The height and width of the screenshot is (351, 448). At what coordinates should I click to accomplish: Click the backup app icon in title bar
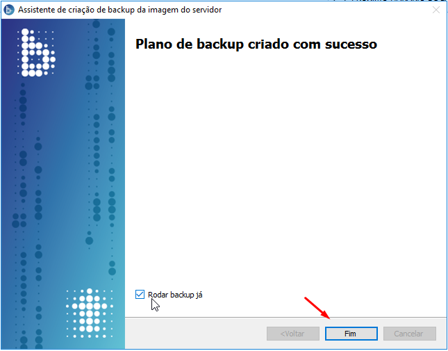point(9,10)
